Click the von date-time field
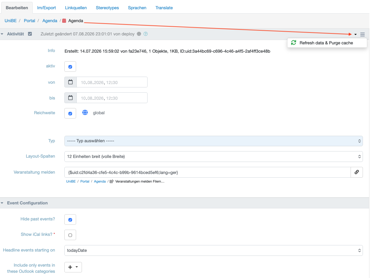Image resolution: width=370 pixels, height=278 pixels. click(112, 82)
